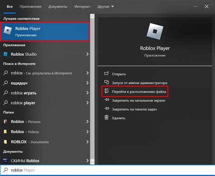
Task: Click the Roblox Studio app icon
Action: pos(5,54)
